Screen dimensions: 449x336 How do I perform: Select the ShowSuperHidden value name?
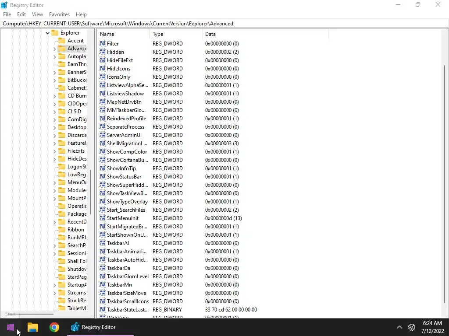click(128, 185)
